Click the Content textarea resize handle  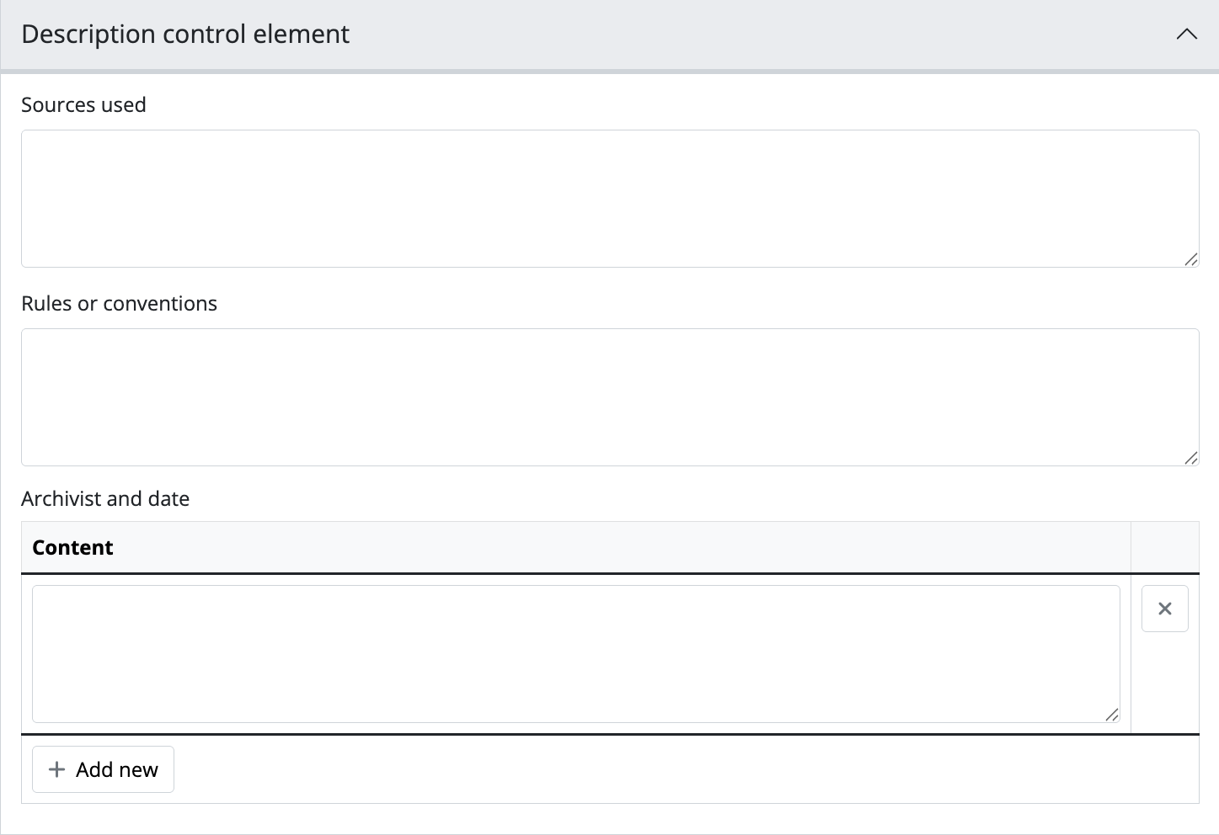(1111, 715)
